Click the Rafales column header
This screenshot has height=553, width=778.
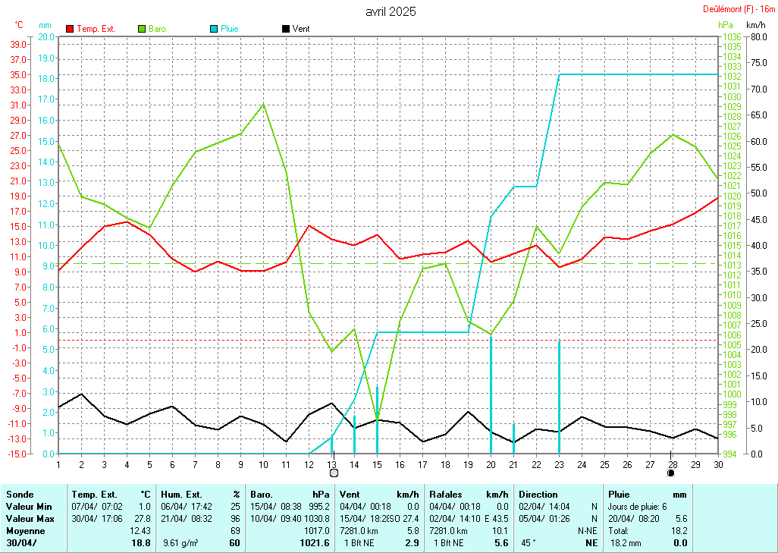(447, 494)
